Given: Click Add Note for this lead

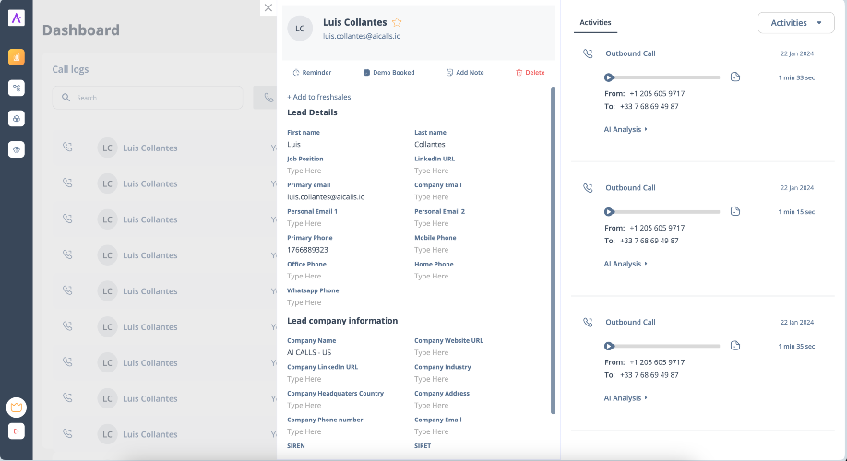Looking at the screenshot, I should click(464, 72).
